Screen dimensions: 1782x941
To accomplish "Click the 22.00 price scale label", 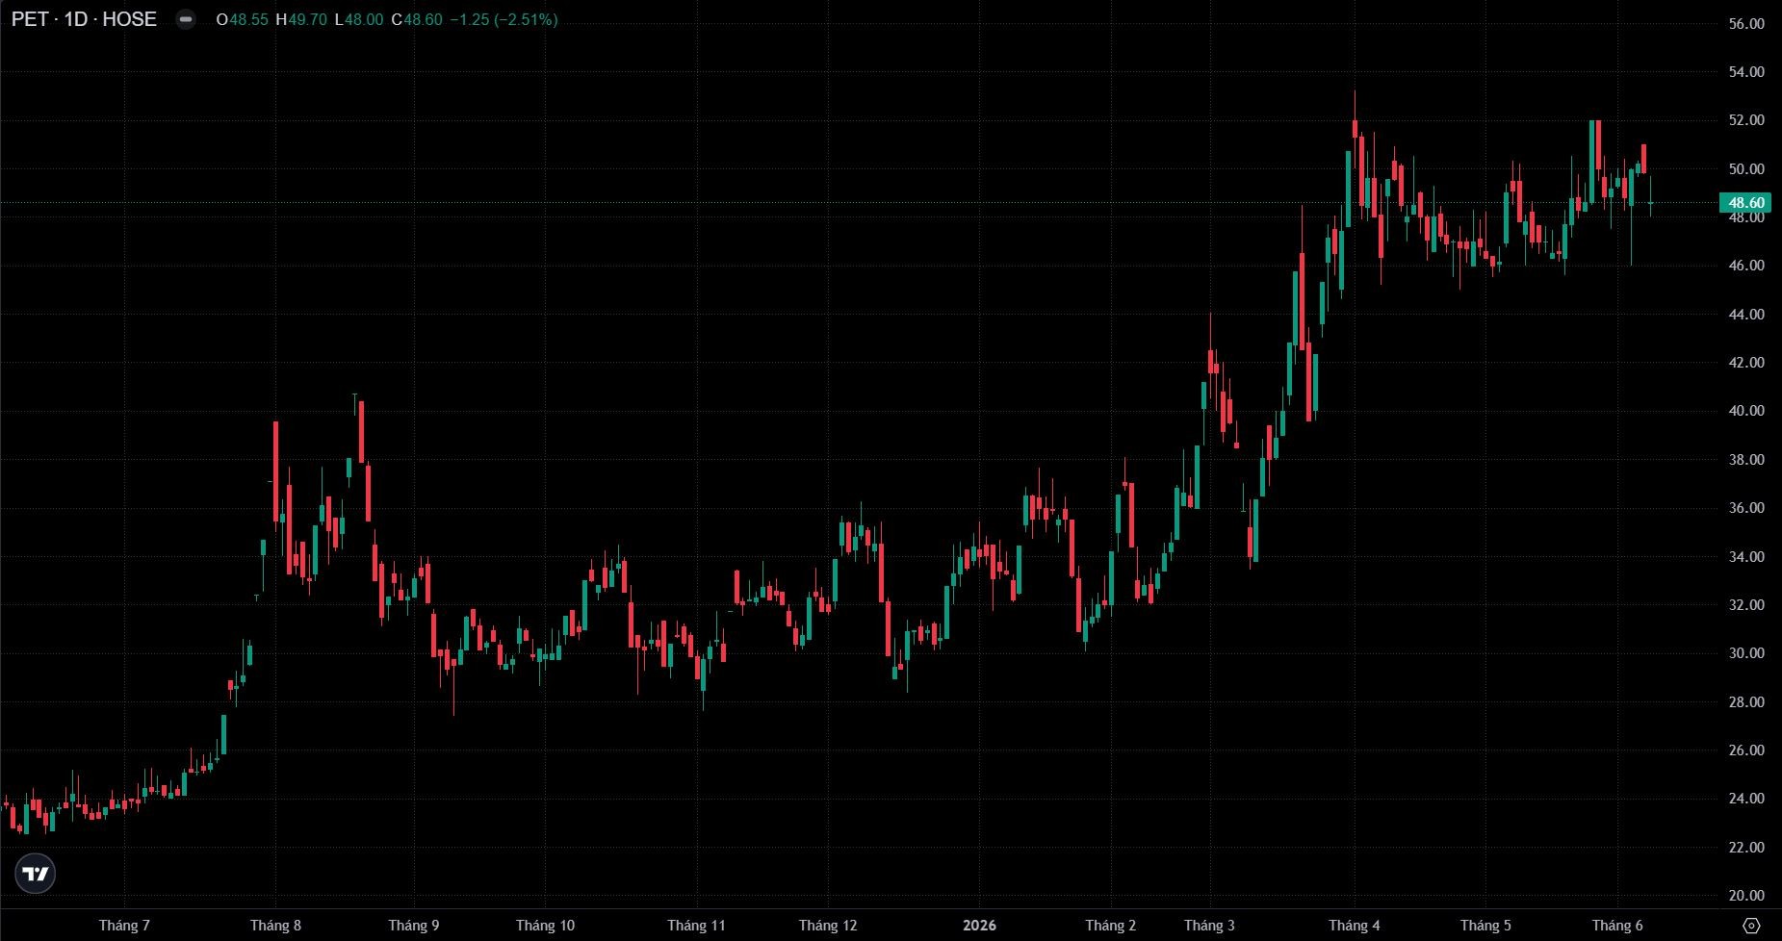I will (x=1746, y=848).
